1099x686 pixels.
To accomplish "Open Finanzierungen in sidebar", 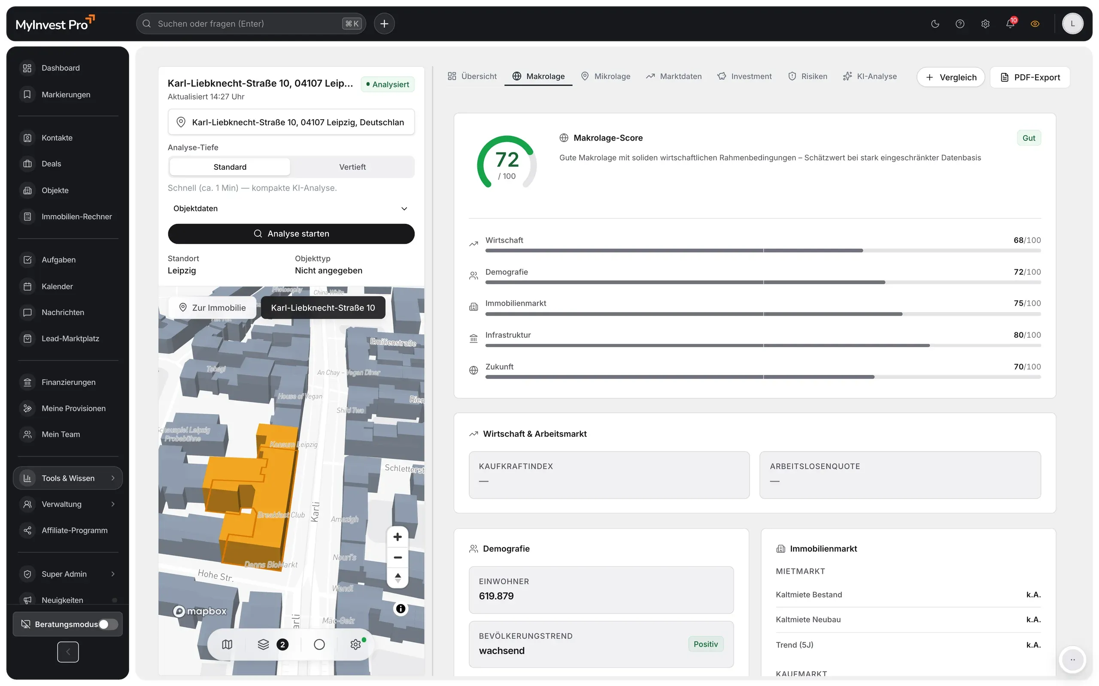I will point(68,382).
